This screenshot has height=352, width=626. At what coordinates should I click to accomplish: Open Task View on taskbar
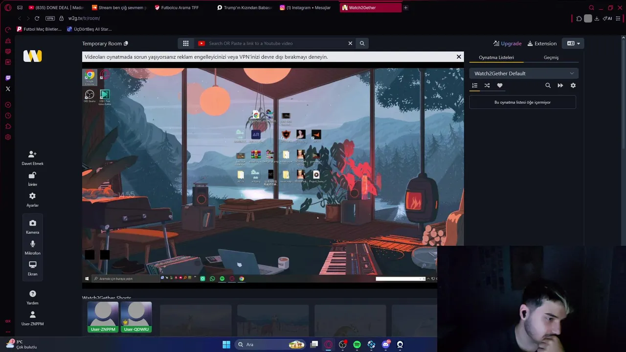314,345
